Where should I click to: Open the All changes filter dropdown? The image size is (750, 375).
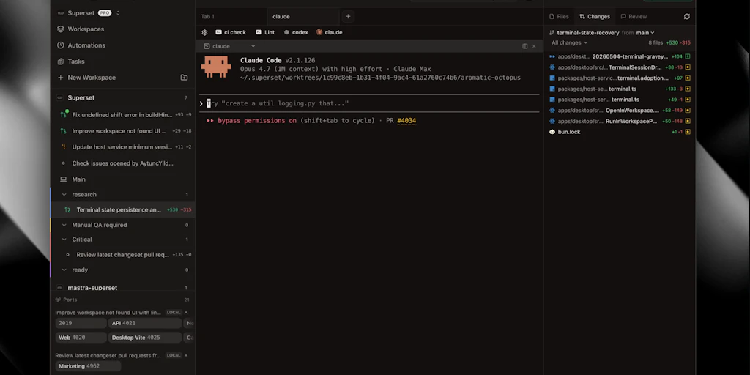pos(570,43)
